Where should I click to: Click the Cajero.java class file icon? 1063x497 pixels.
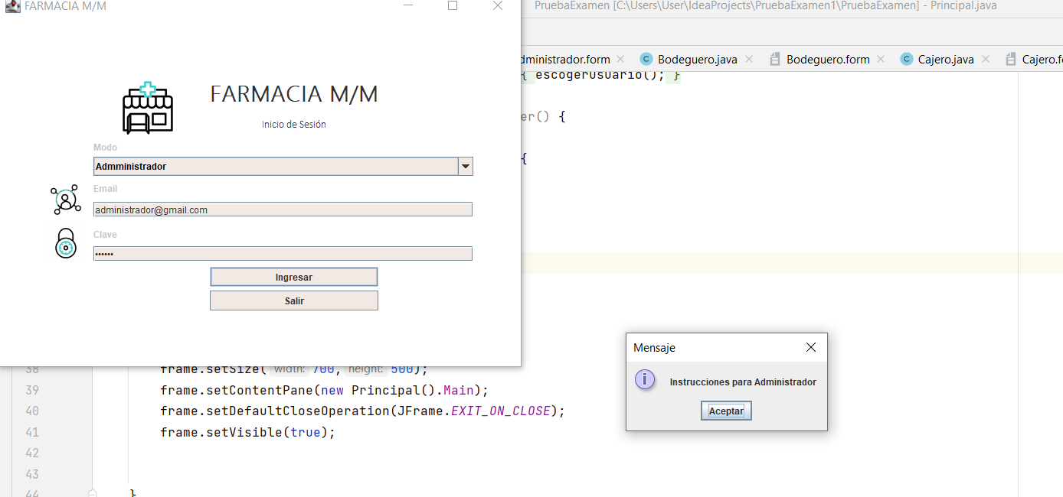907,59
